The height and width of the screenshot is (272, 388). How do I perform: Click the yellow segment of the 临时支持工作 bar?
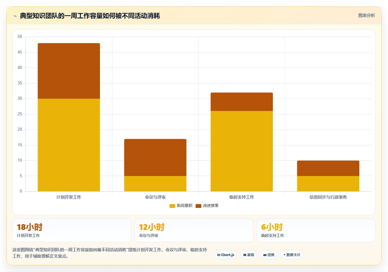point(242,151)
